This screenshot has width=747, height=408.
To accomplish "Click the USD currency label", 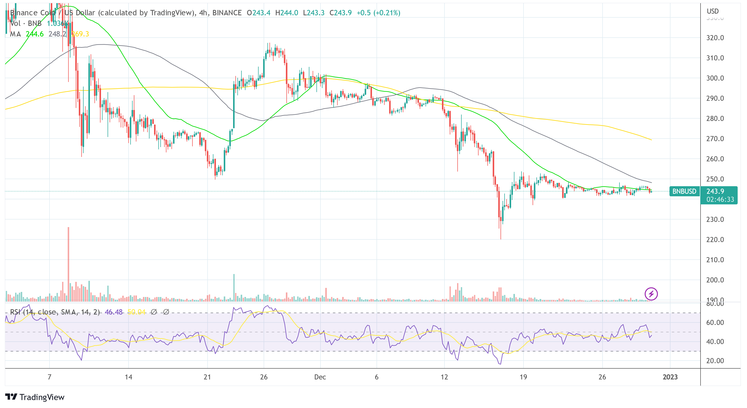I will pyautogui.click(x=712, y=11).
